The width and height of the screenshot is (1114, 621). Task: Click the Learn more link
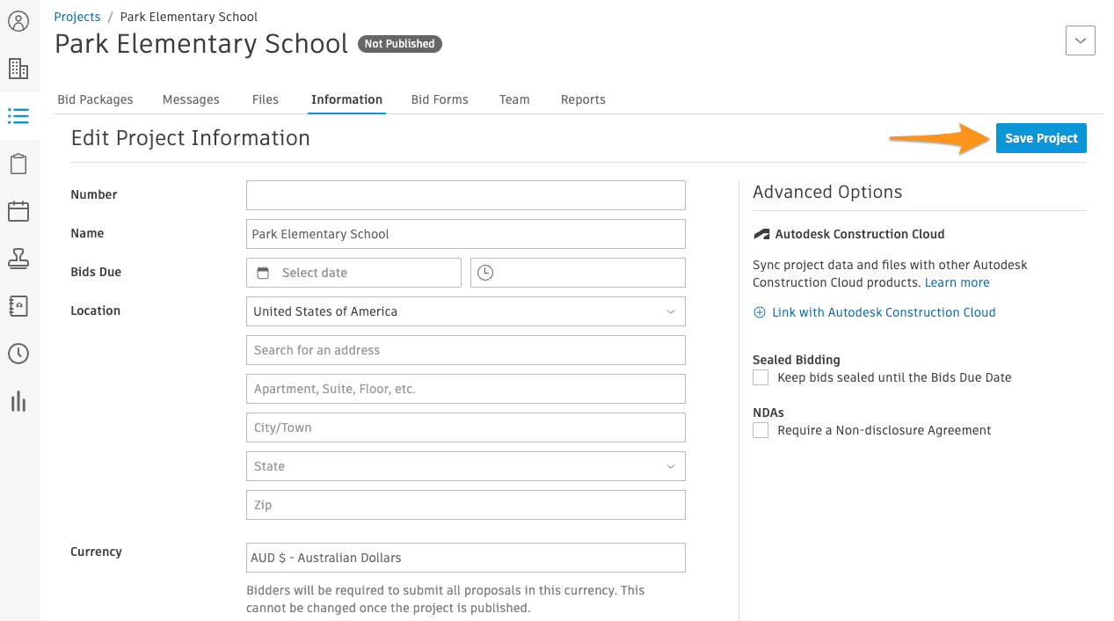click(957, 282)
